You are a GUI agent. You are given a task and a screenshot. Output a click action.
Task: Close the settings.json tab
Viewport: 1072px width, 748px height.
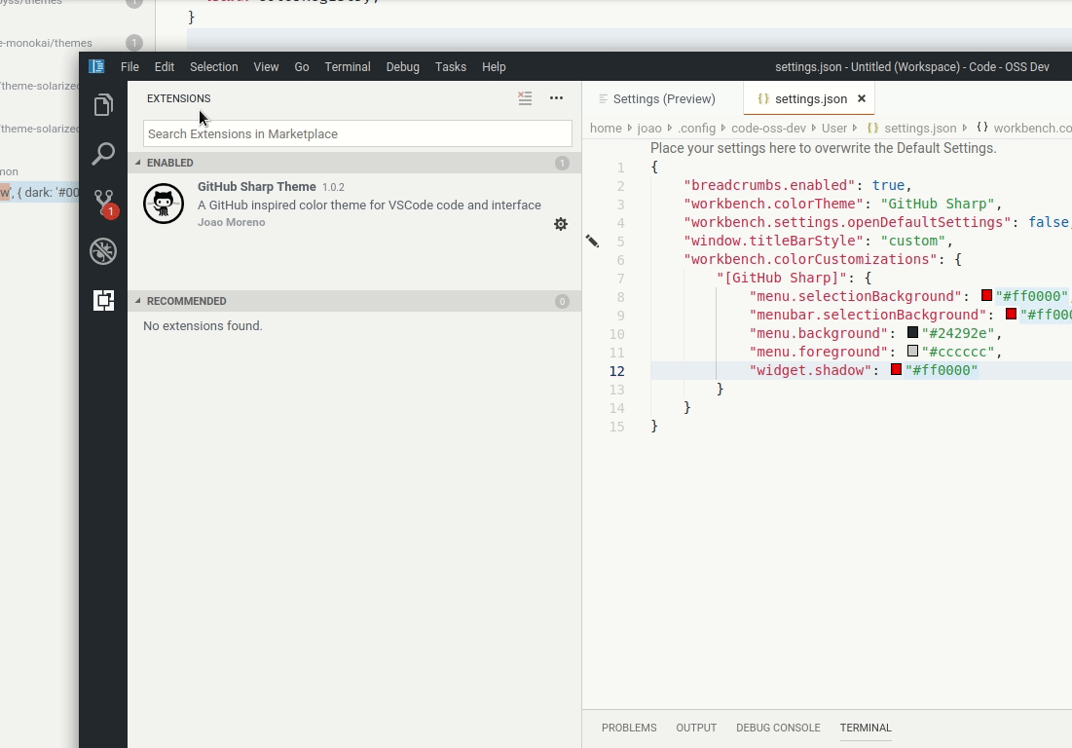click(x=862, y=99)
